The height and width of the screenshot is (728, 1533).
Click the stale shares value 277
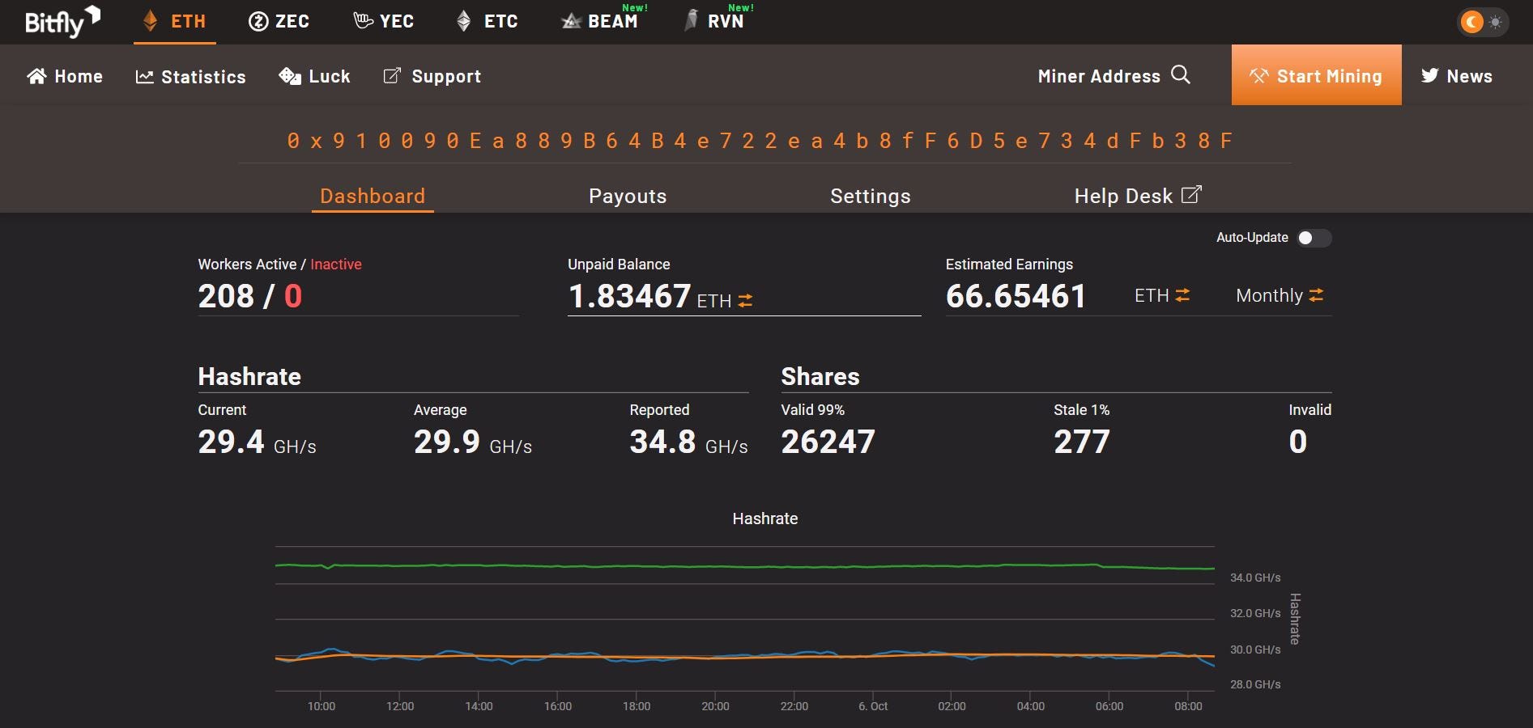[1082, 442]
